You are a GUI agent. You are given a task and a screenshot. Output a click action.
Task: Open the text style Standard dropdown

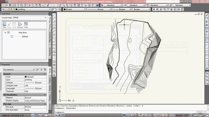point(121,5)
